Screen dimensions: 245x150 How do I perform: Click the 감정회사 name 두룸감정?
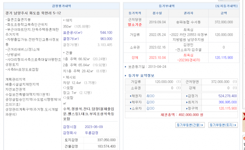point(92,133)
